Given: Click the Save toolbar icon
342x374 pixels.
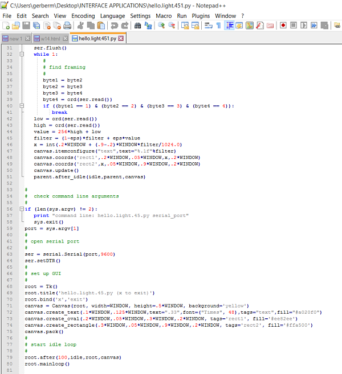Looking at the screenshot, I should 26,25.
